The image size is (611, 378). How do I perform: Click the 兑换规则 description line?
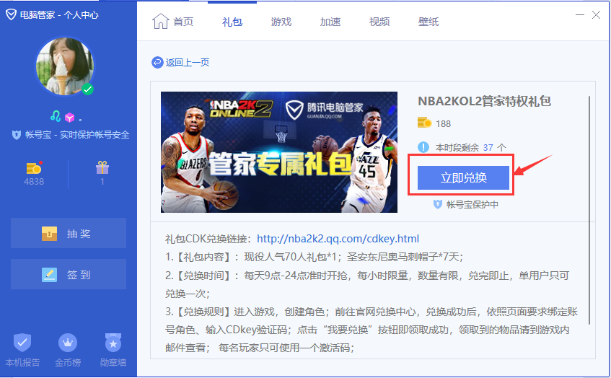372,330
